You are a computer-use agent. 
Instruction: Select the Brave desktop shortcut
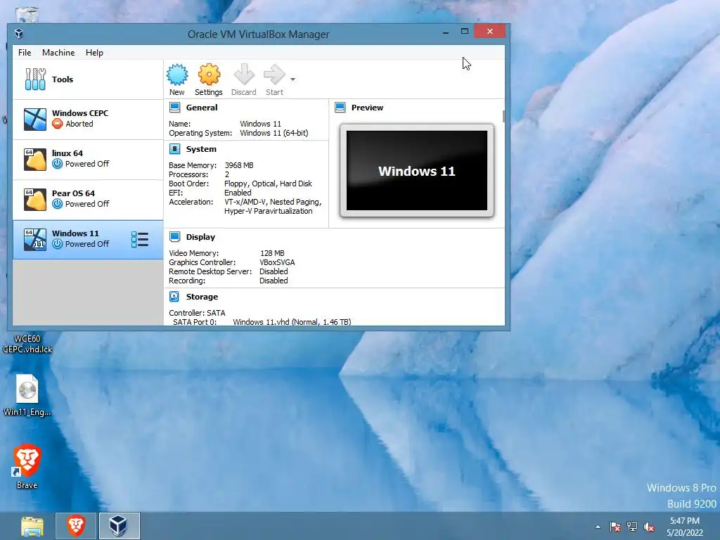click(x=27, y=466)
